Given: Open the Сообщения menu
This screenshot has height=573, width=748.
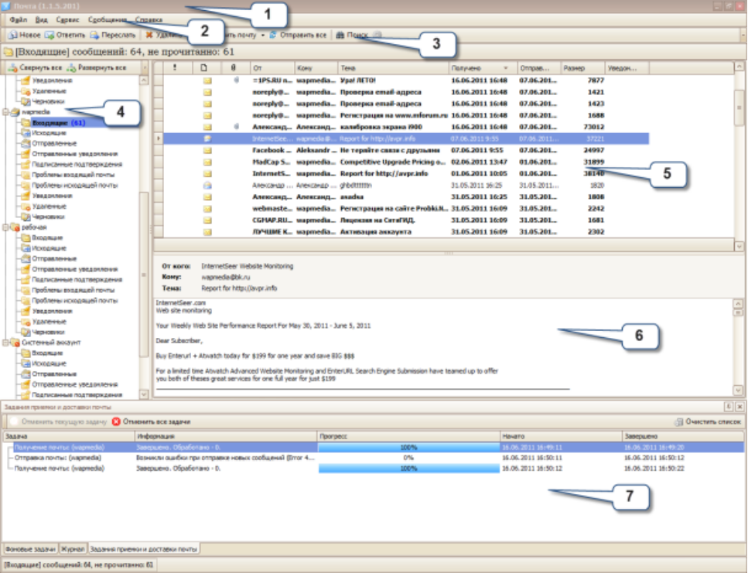Looking at the screenshot, I should [108, 19].
